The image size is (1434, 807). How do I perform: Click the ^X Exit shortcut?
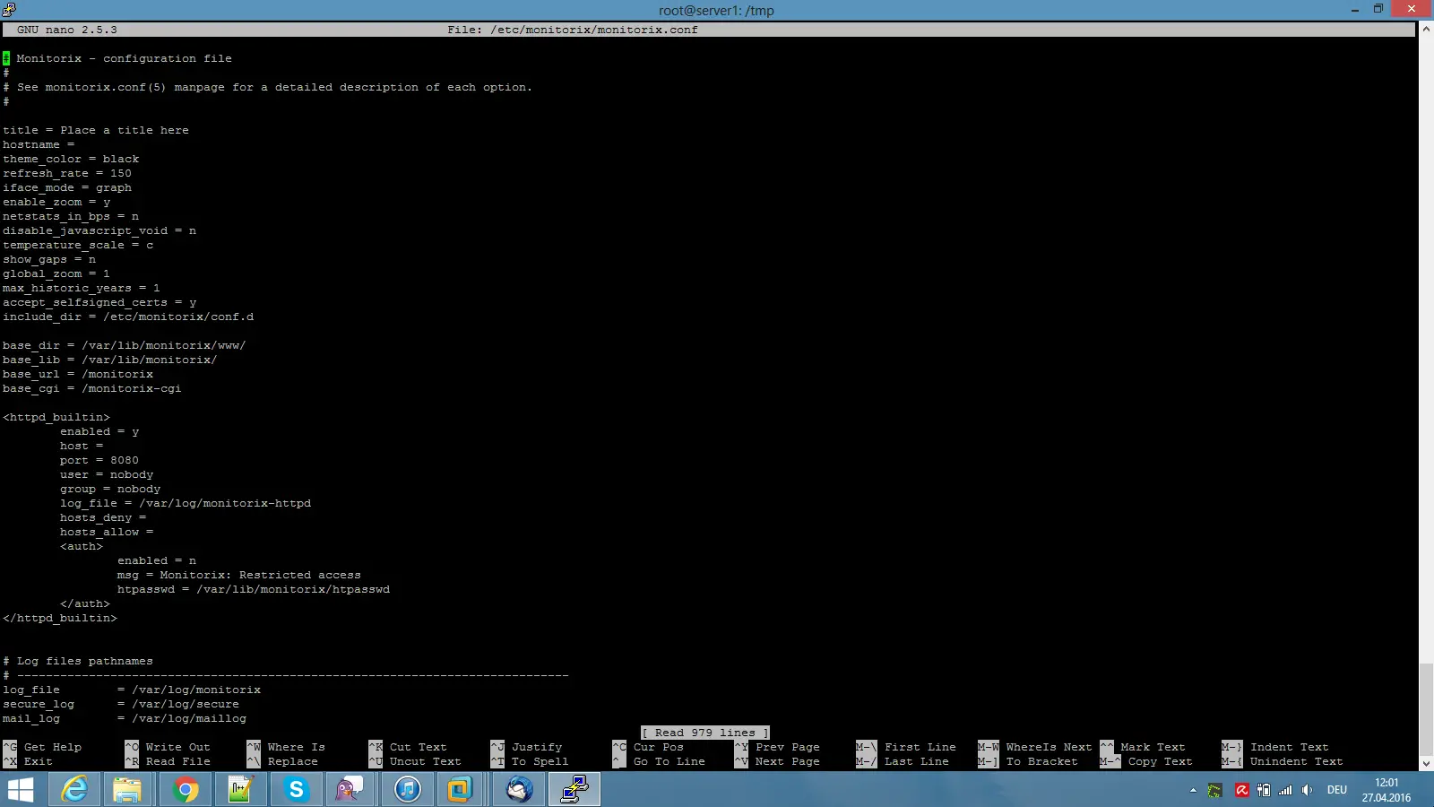(x=28, y=761)
